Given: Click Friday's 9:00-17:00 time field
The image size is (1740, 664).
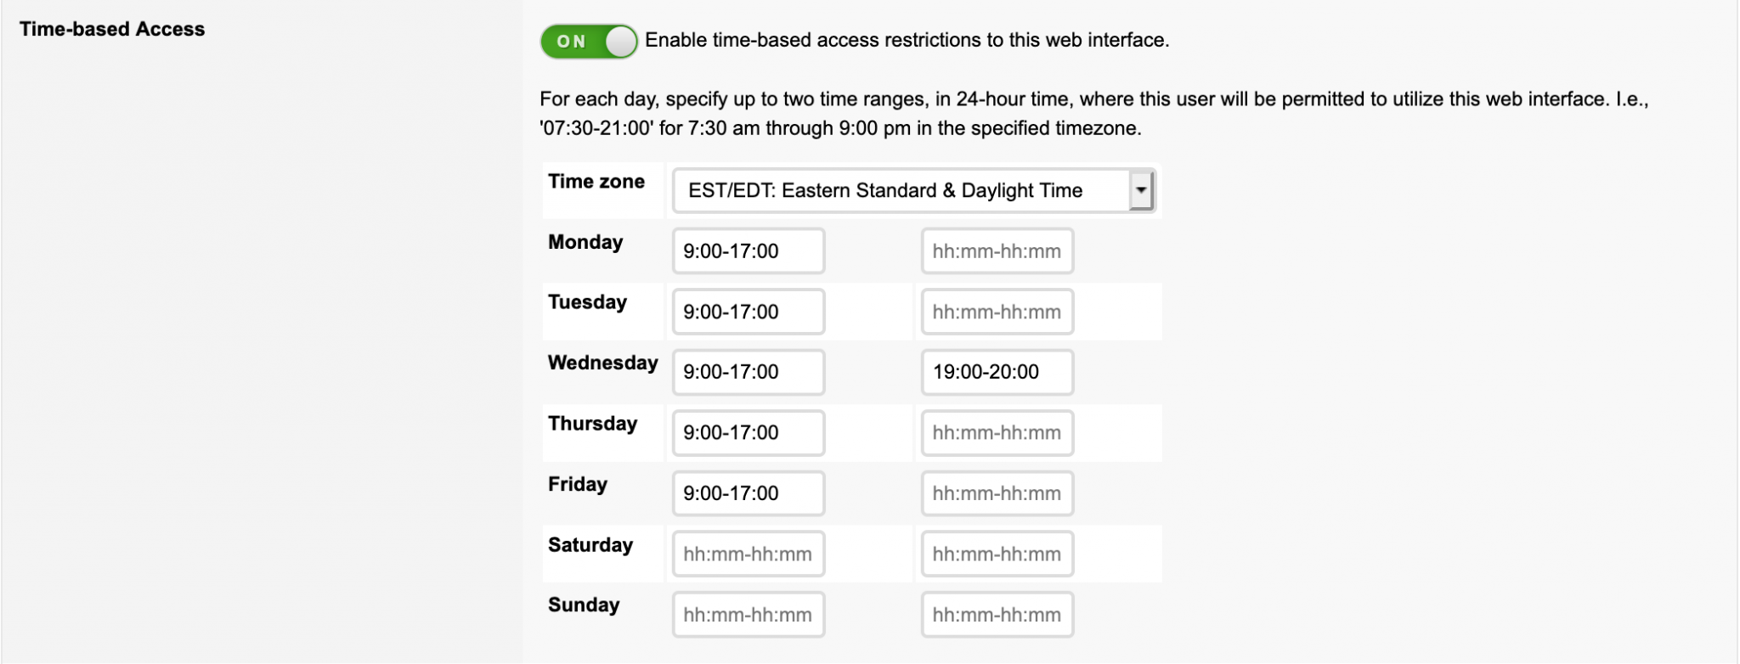Looking at the screenshot, I should (x=748, y=492).
